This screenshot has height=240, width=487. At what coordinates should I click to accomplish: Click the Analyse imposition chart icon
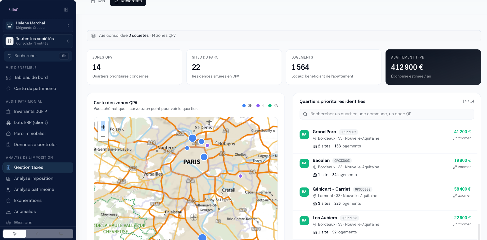pos(8,179)
